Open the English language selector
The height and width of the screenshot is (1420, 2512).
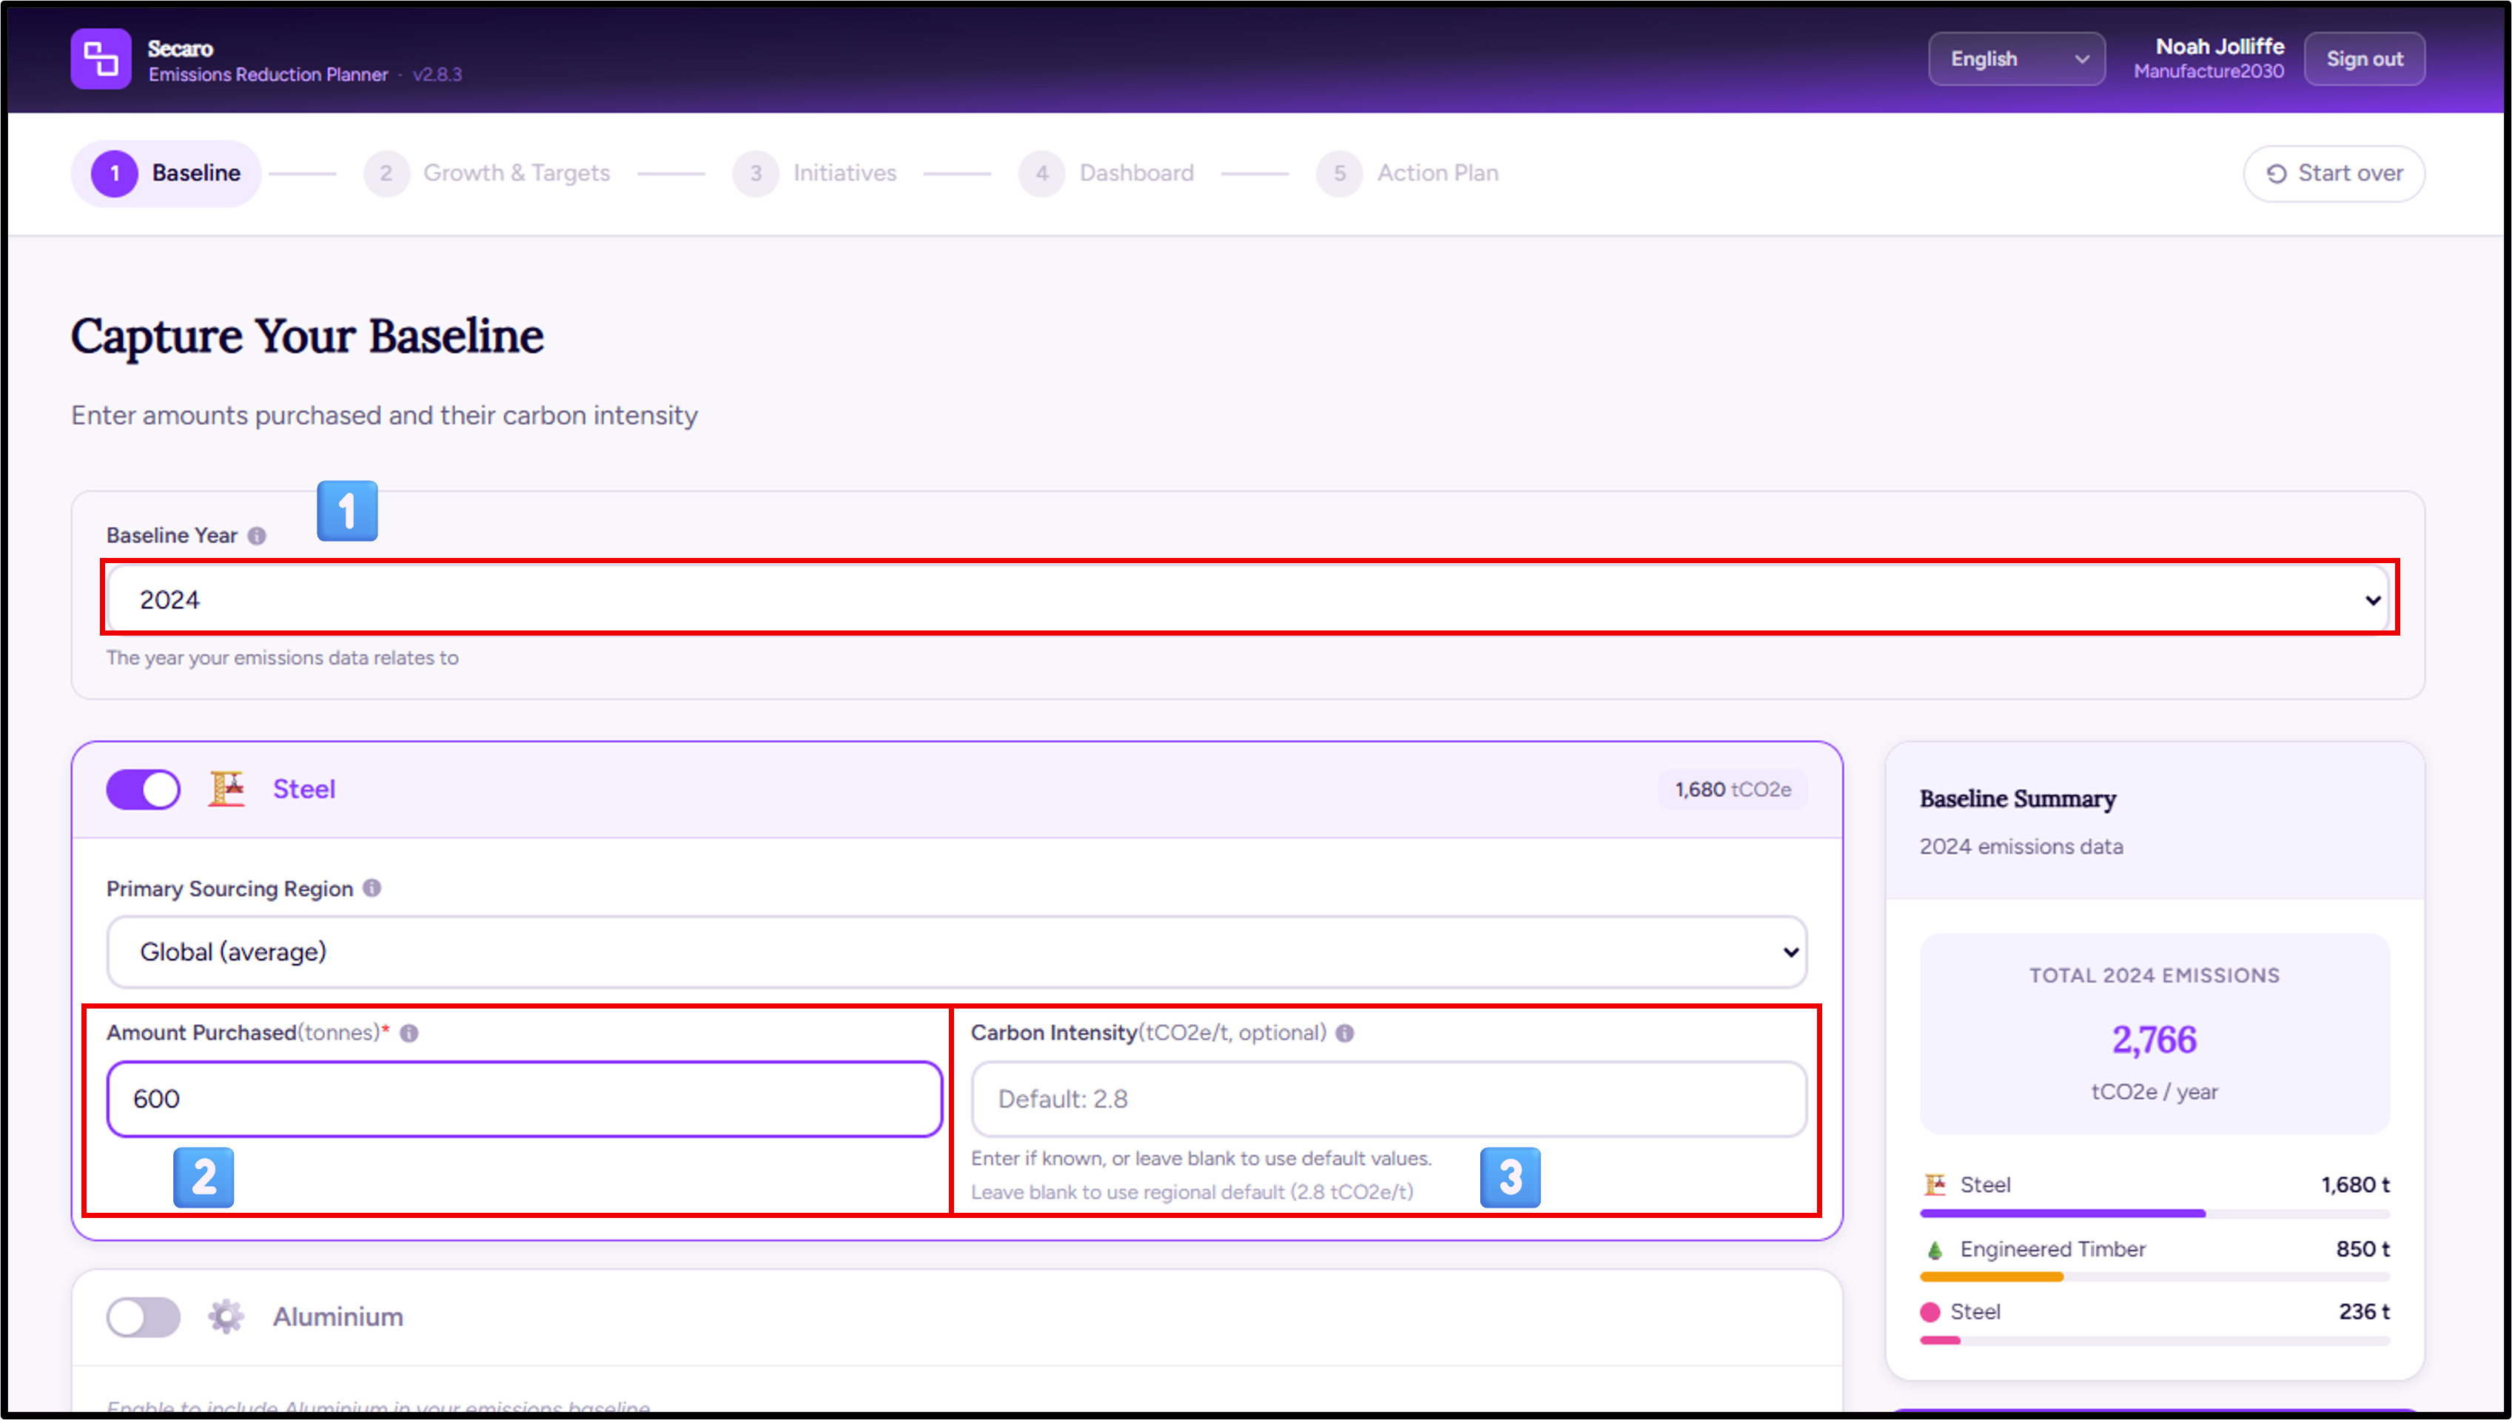(x=2015, y=58)
